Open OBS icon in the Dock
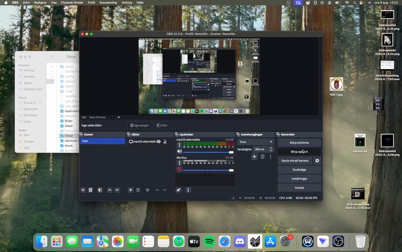402x252 pixels. (x=338, y=241)
